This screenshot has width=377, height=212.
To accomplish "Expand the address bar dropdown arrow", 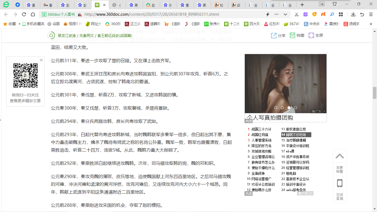I will point(285,14).
